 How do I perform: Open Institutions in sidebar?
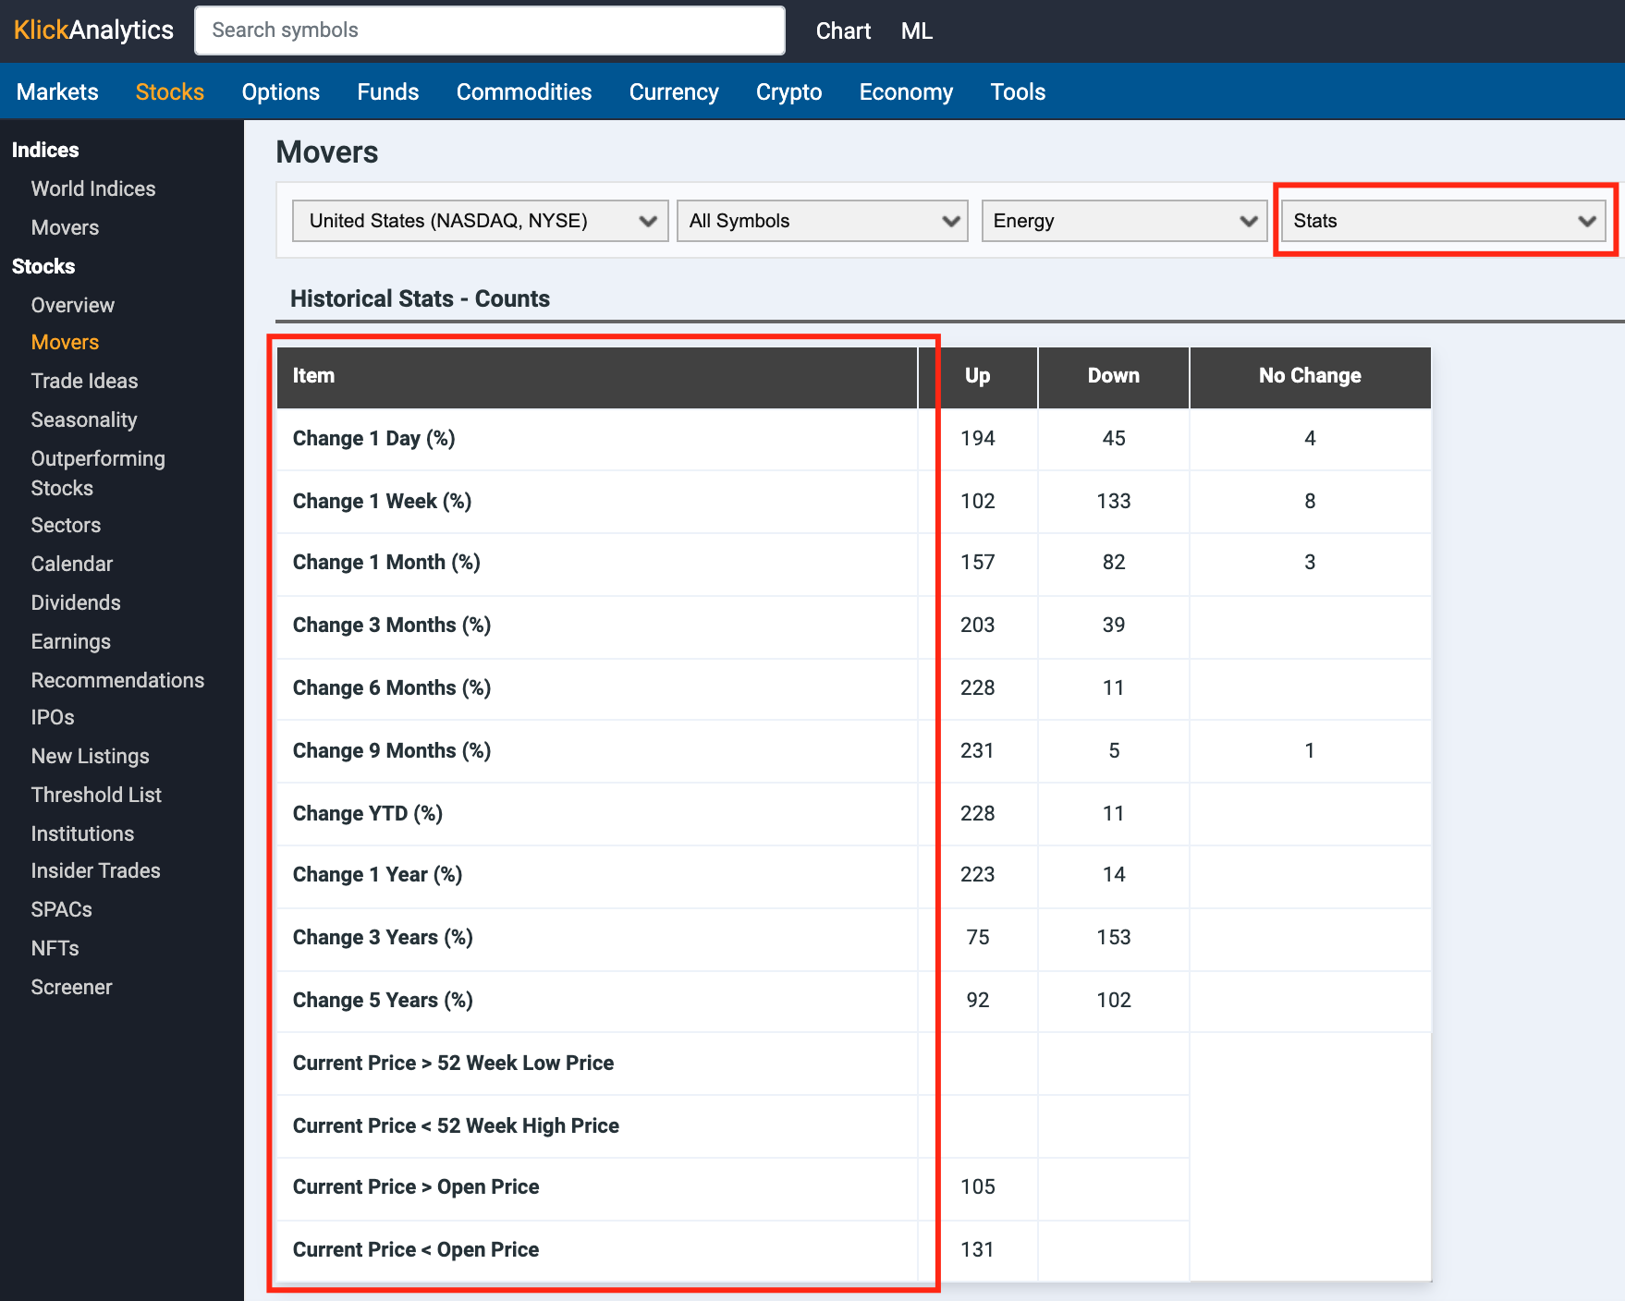click(82, 833)
